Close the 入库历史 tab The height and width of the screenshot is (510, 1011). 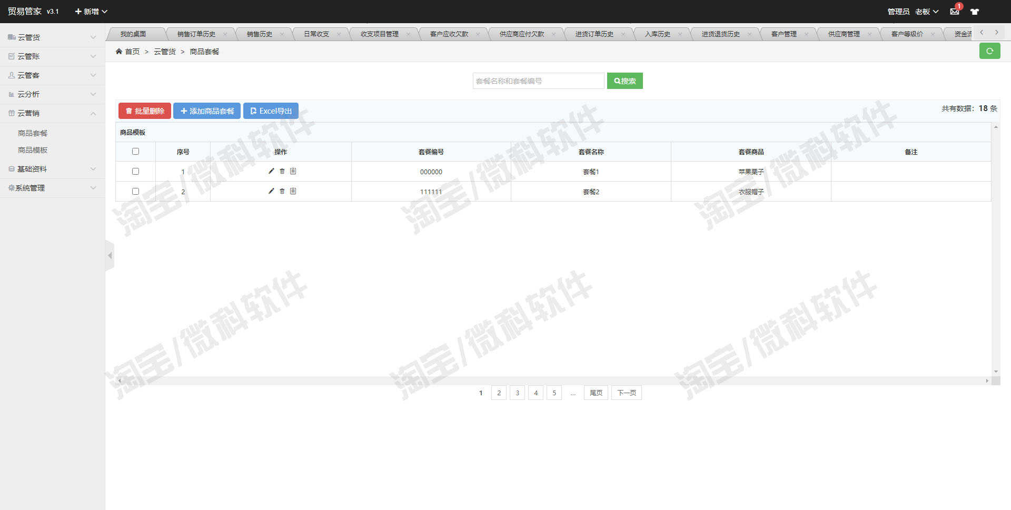coord(680,34)
